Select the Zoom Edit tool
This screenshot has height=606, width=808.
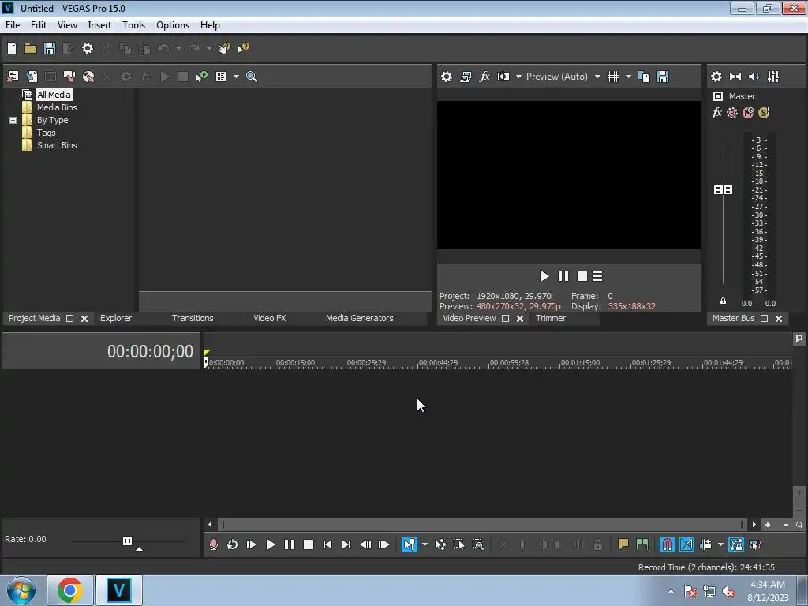click(x=477, y=544)
